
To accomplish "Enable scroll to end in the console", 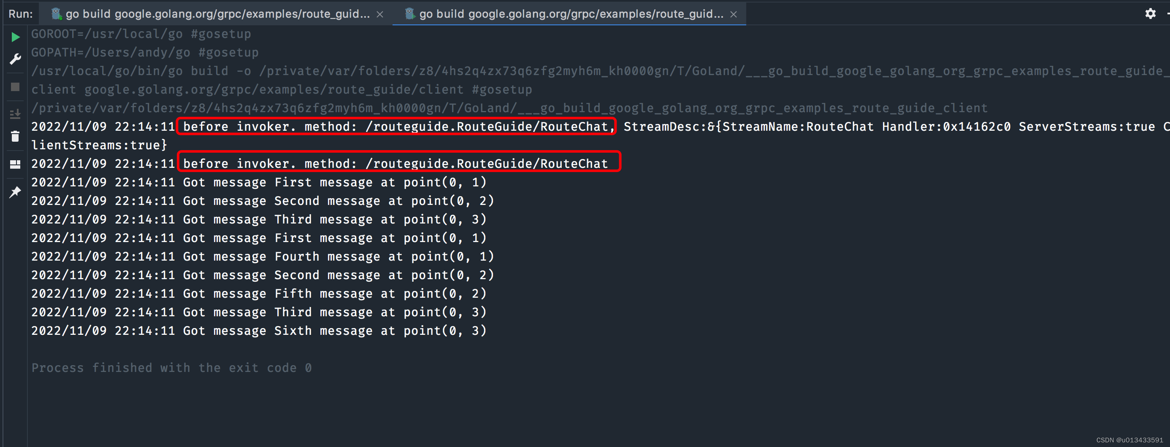I will tap(15, 114).
